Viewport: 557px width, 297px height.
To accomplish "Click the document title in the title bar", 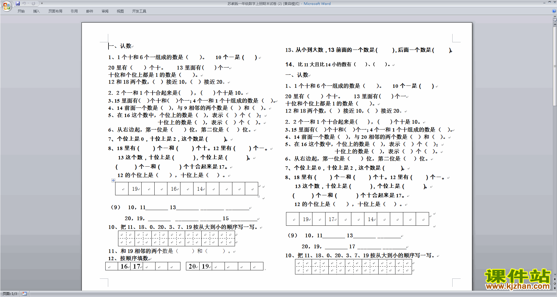I will click(x=263, y=3).
